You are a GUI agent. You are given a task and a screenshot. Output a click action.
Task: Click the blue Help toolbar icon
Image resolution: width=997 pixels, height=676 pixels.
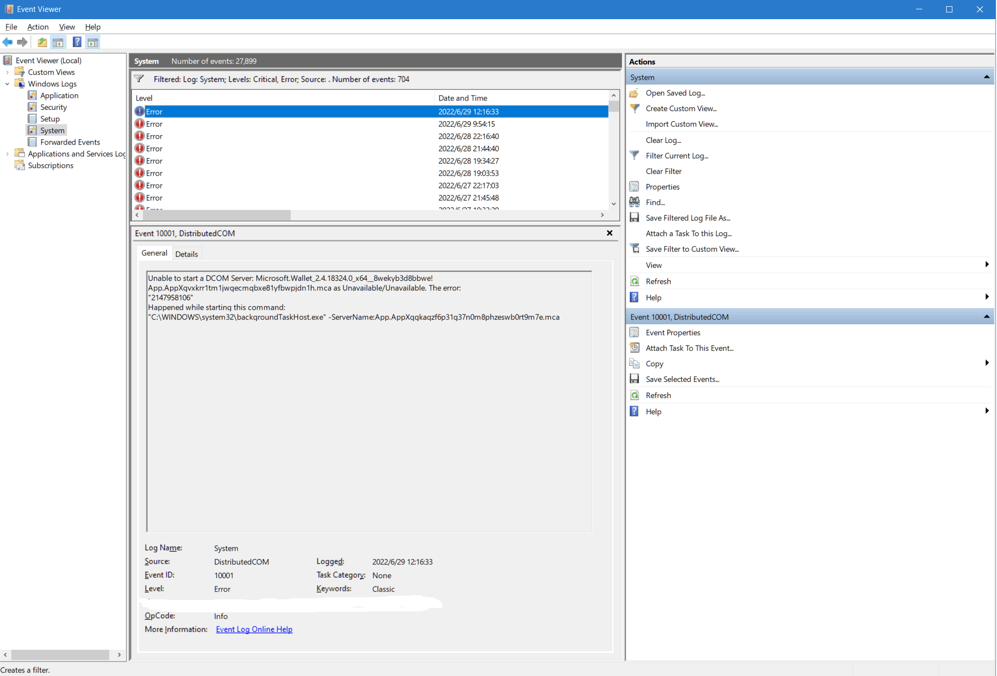pyautogui.click(x=77, y=42)
